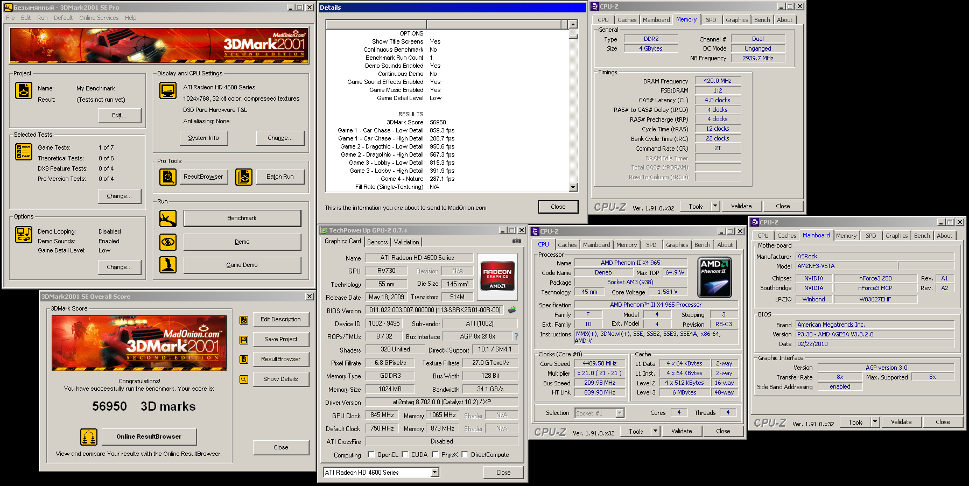Click the Batch Run button
969x486 pixels.
(x=280, y=177)
